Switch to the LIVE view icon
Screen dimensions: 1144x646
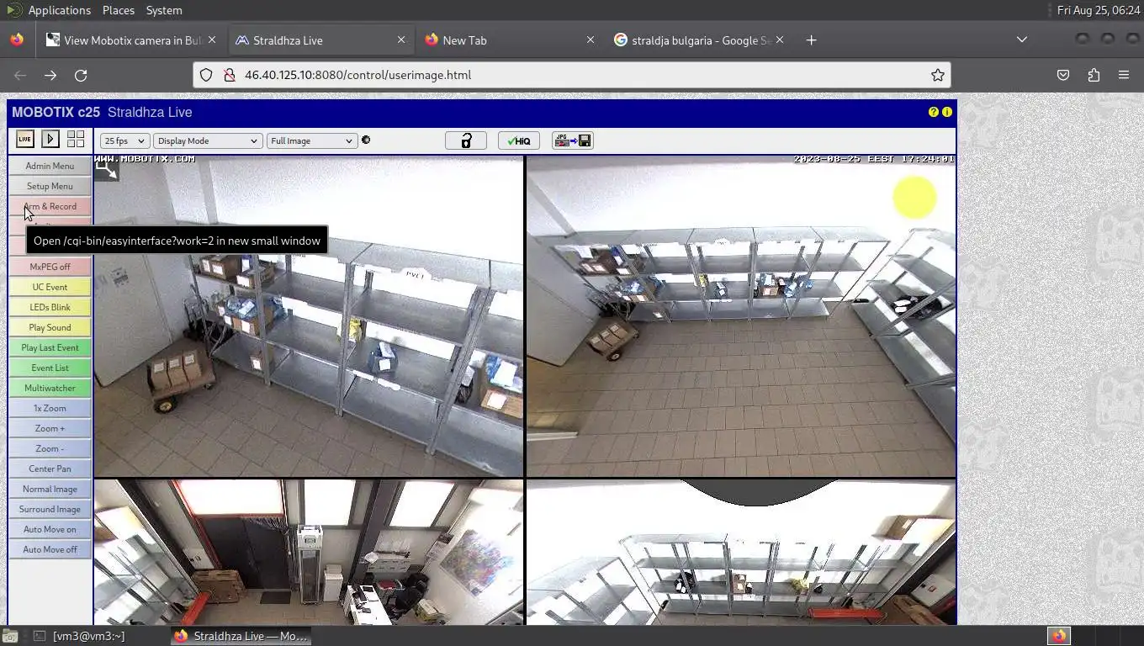[24, 140]
